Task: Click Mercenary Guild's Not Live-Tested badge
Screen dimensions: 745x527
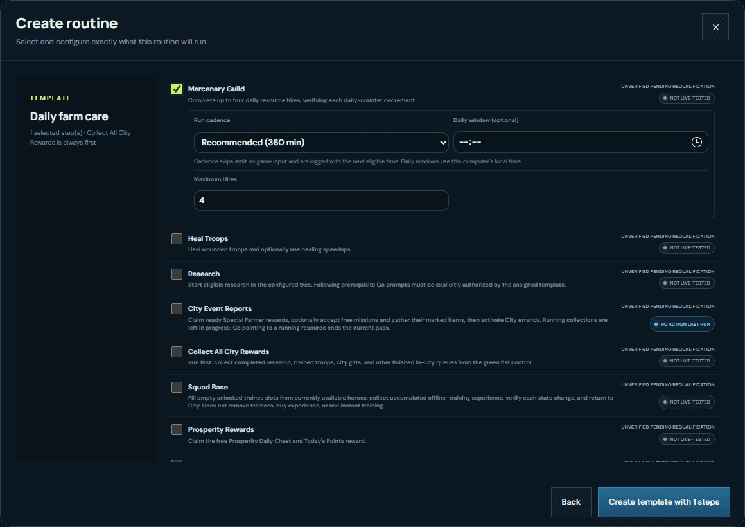Action: 687,98
